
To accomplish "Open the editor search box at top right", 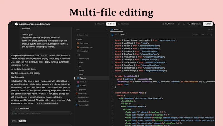I will (x=210, y=30).
